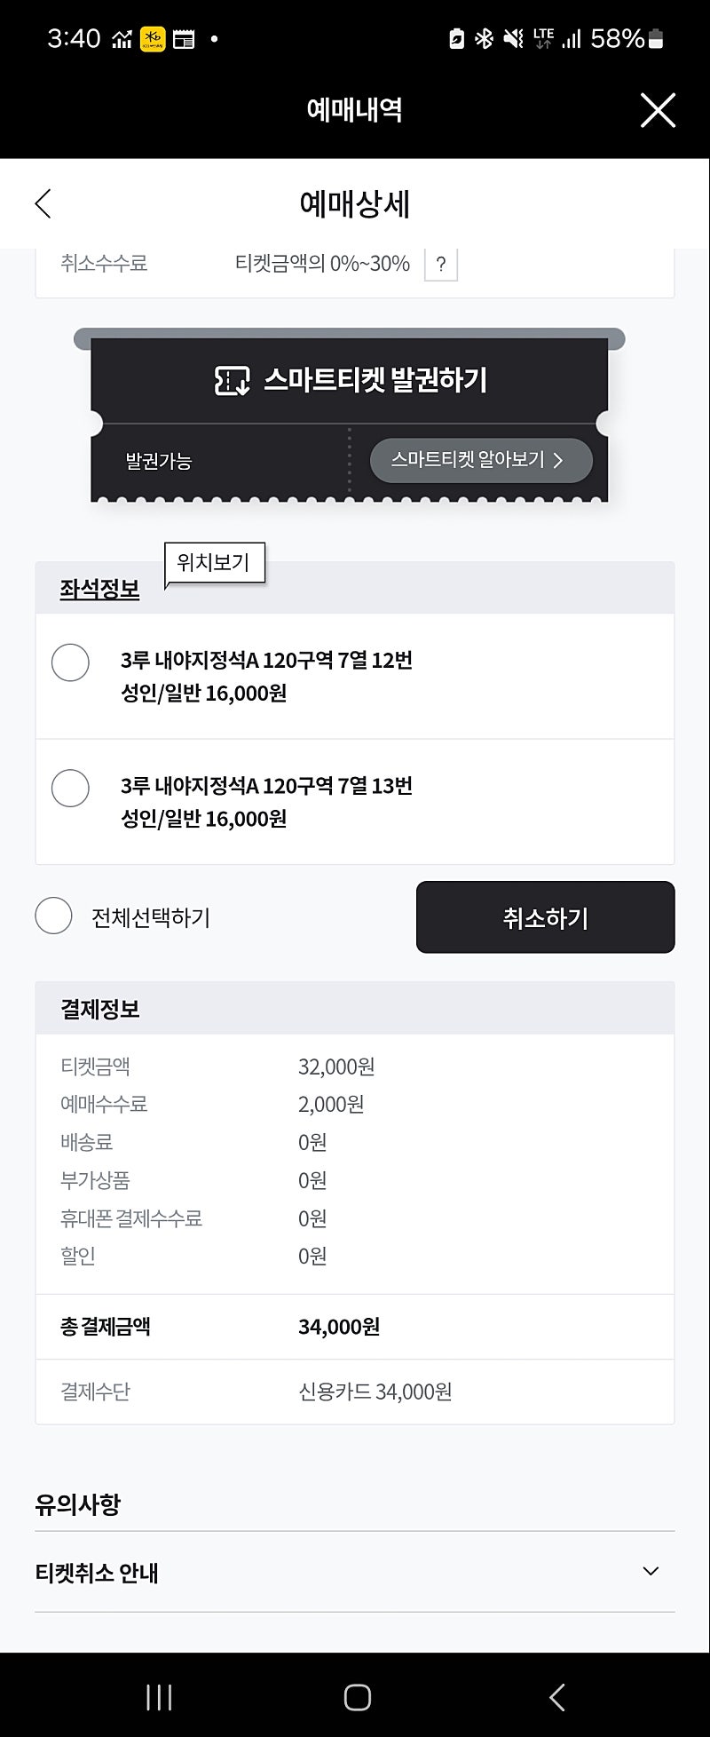
Task: Close 예매내역 with the X icon
Action: click(658, 110)
